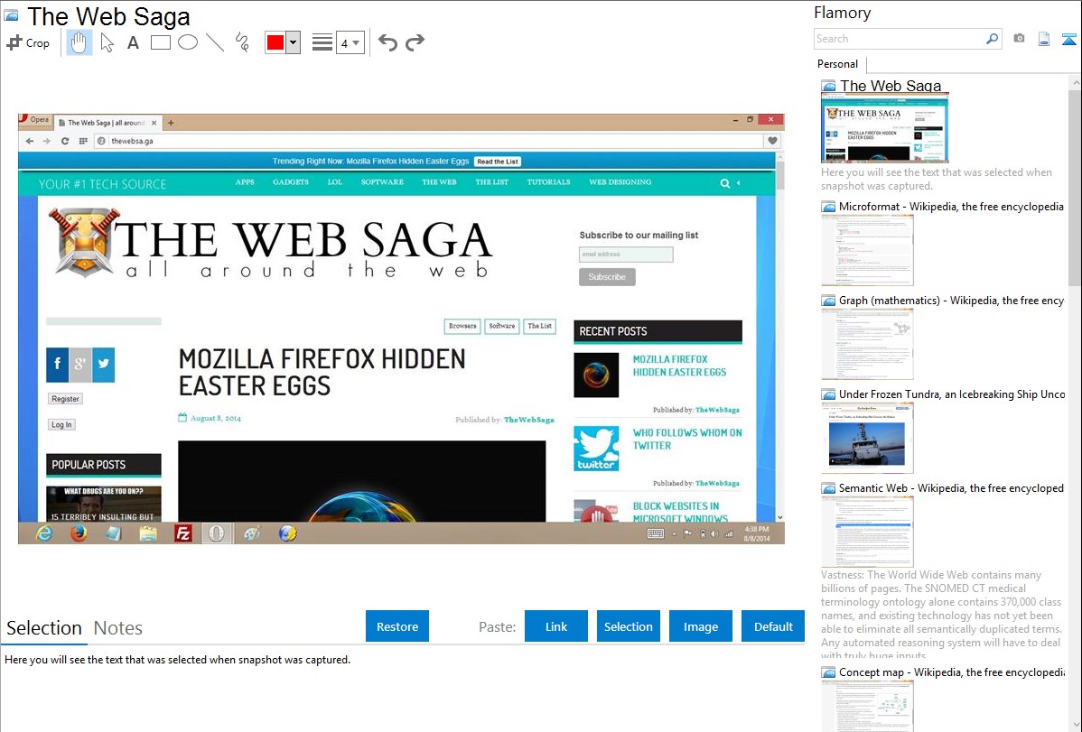Click the snapshot list scrollbar
Viewport: 1082px width, 732px height.
click(x=1075, y=186)
